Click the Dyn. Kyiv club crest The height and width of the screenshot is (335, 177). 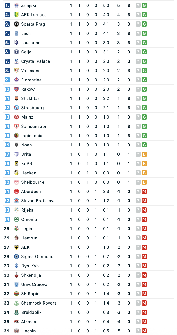click(16, 266)
